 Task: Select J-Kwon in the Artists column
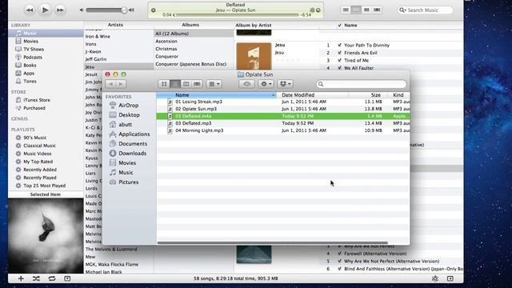[93, 51]
